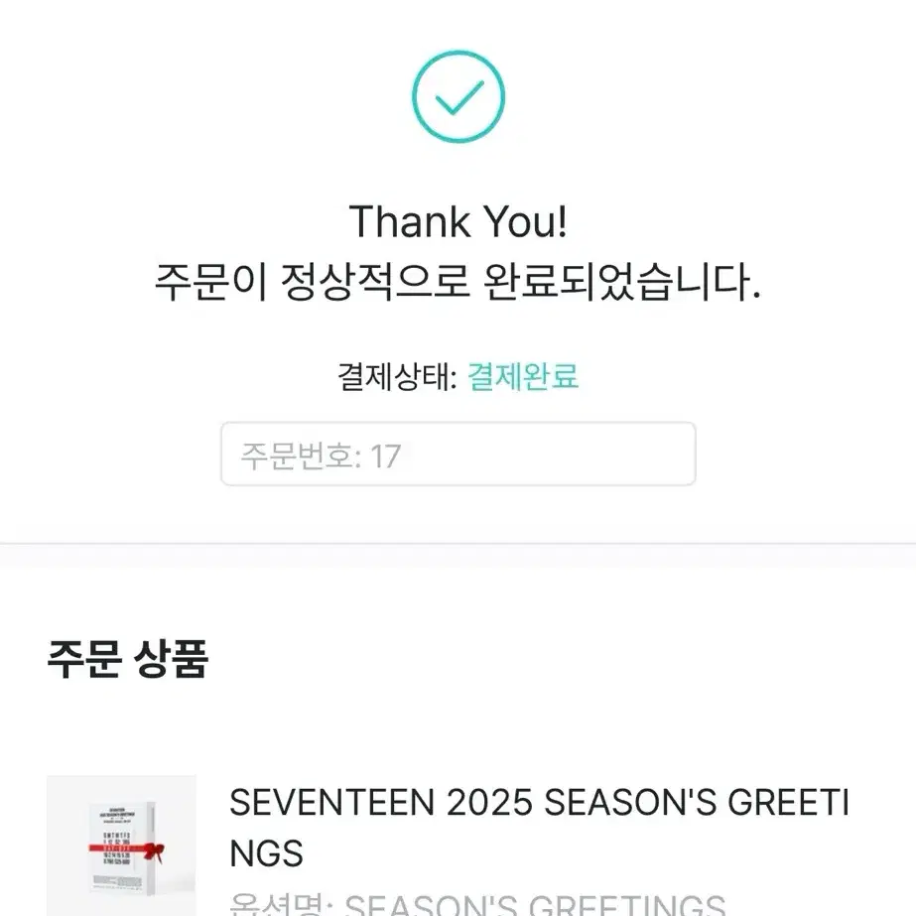Click the teal checkmark circle icon
This screenshot has width=916, height=916.
click(458, 96)
